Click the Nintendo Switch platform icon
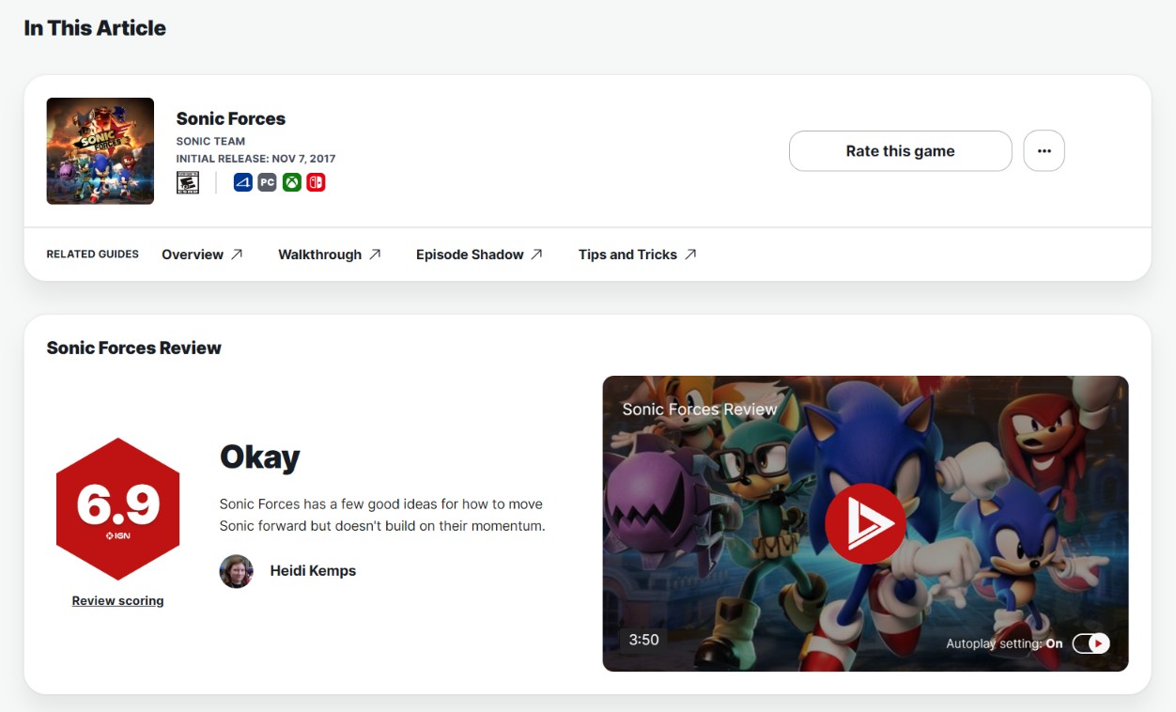Viewport: 1176px width, 712px height. 317,182
